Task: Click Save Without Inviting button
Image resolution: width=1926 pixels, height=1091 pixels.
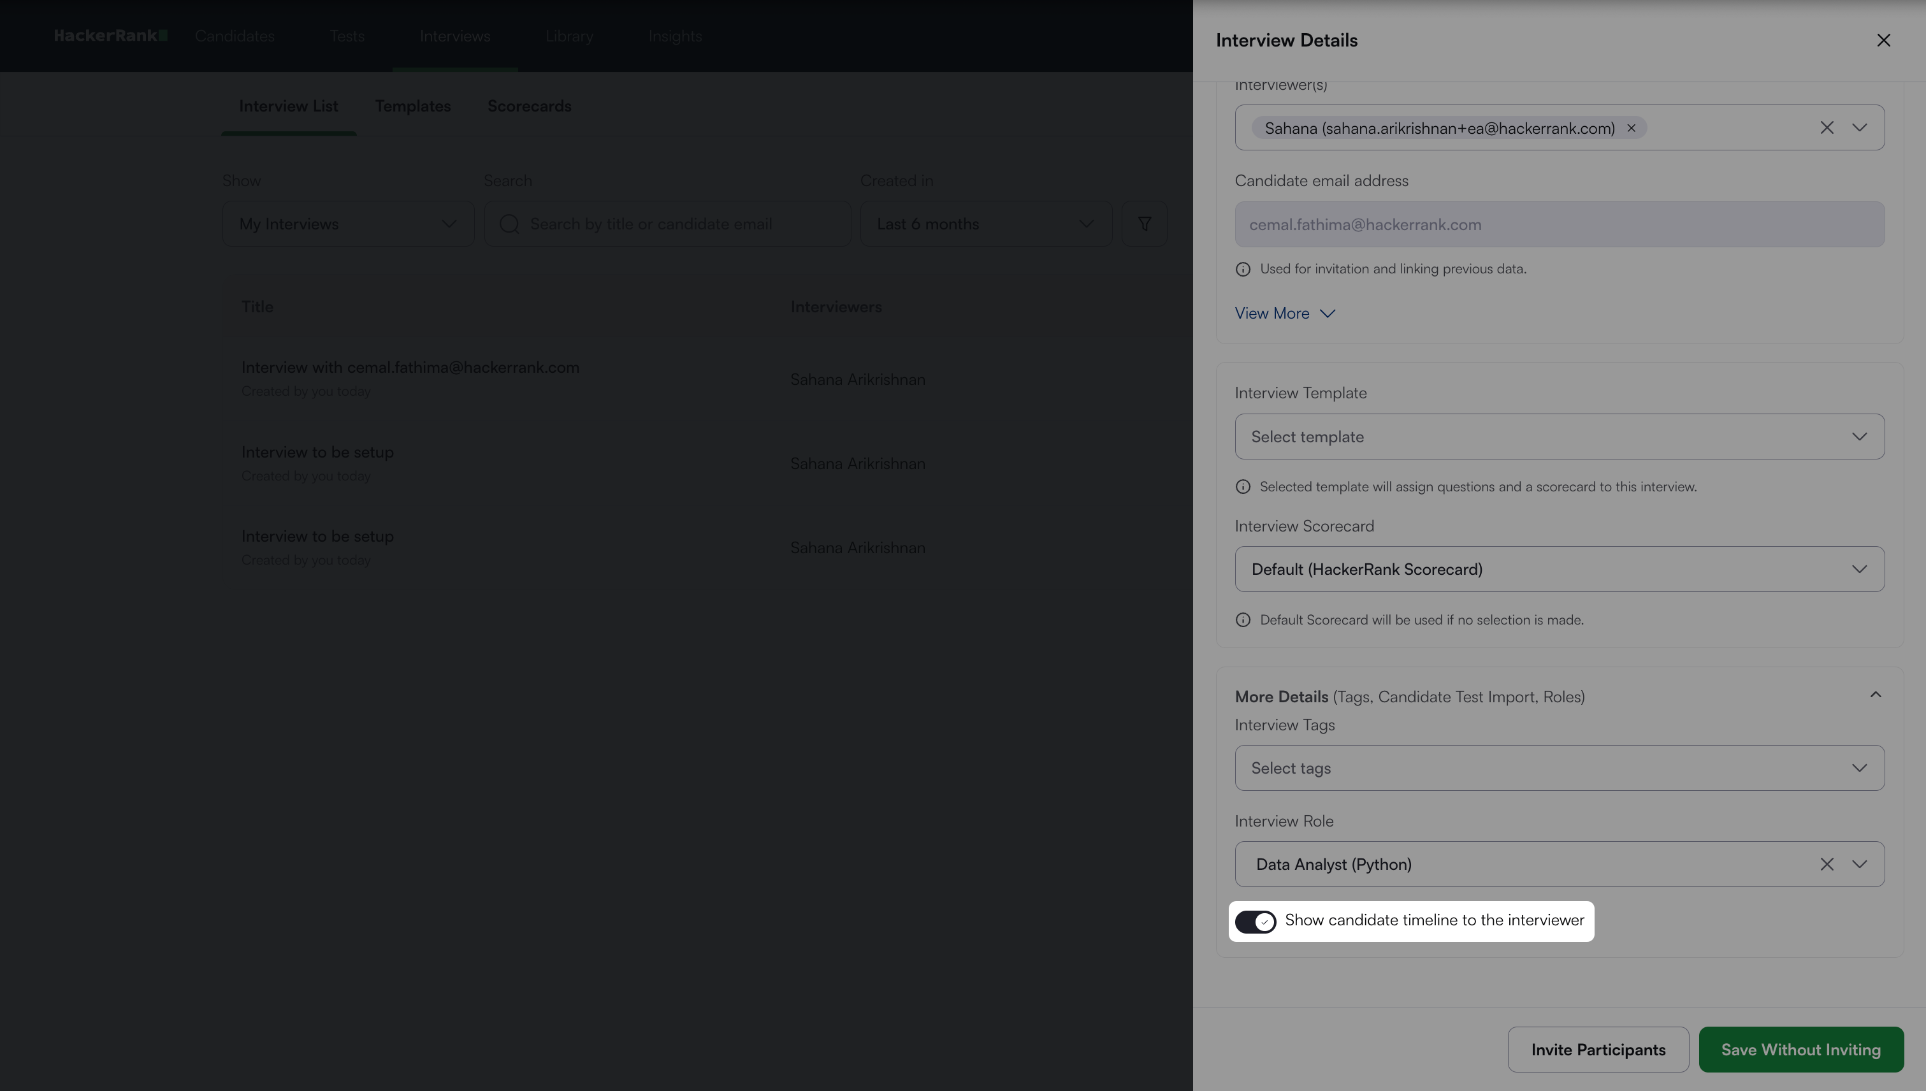Action: tap(1800, 1050)
